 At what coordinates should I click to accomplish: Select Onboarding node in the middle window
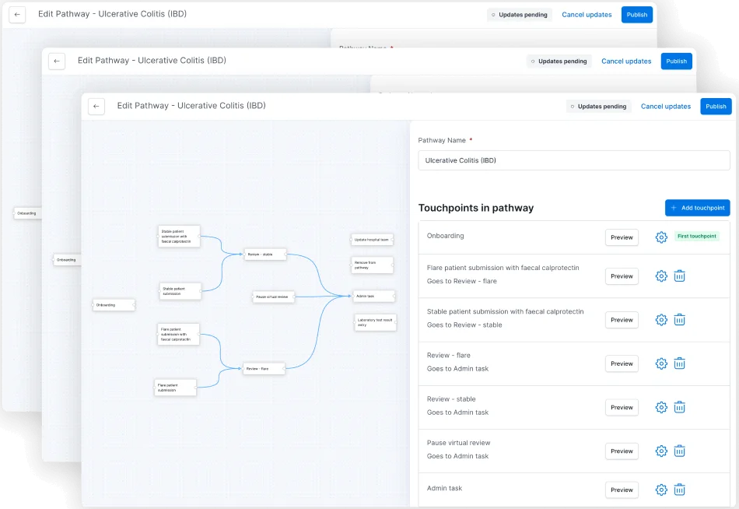point(67,260)
